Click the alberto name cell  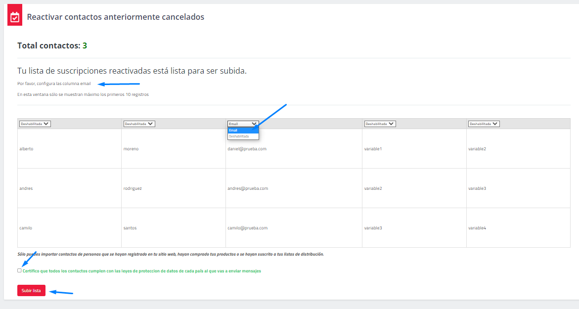(26, 149)
